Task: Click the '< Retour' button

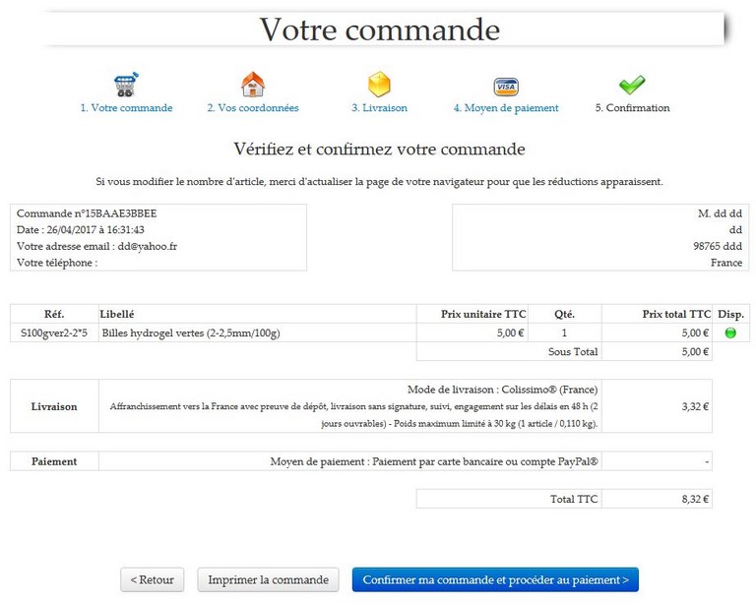Action: point(152,580)
